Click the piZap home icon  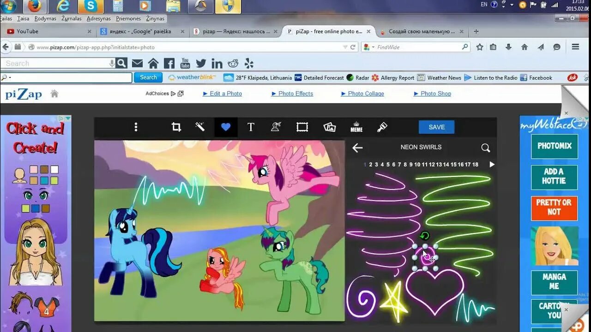tap(54, 94)
